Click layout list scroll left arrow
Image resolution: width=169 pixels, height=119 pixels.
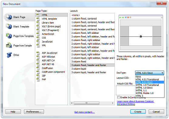coord(72,103)
